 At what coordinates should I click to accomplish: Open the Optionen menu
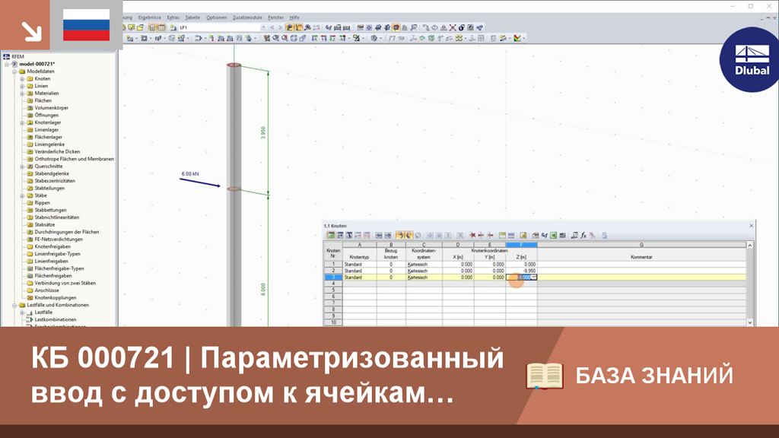[x=217, y=17]
